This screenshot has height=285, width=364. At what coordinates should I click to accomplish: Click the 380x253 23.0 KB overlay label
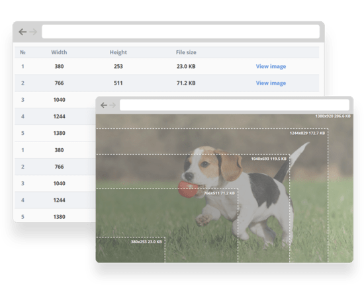(x=146, y=241)
